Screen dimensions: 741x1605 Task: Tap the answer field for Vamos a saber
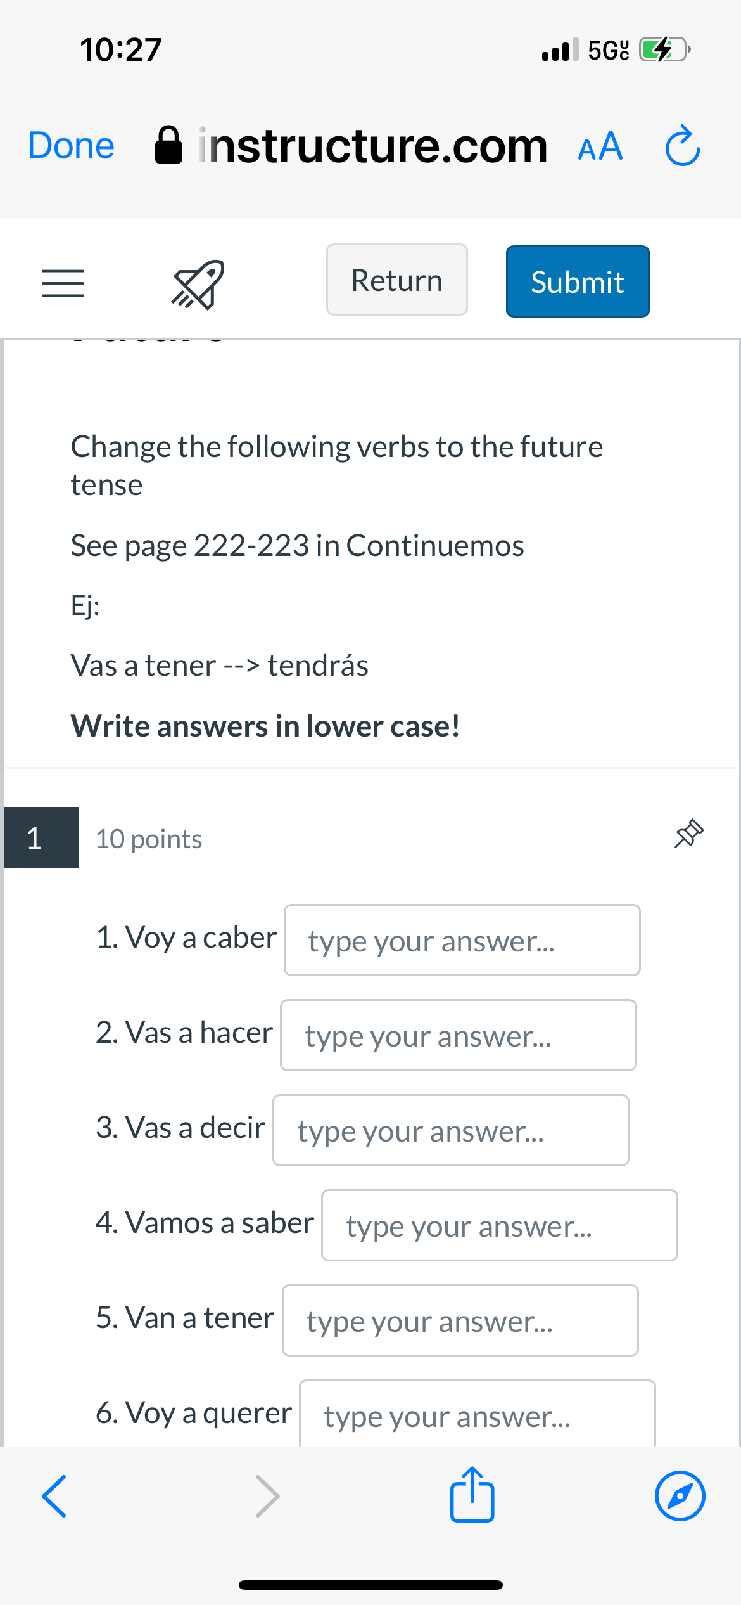[499, 1225]
